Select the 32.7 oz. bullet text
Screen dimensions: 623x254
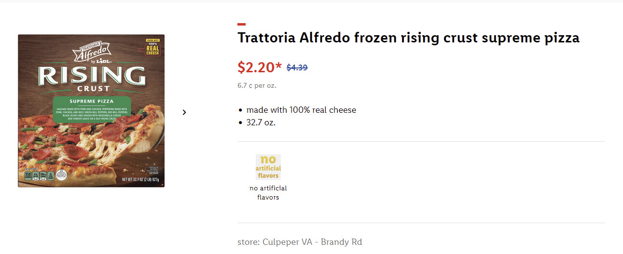pos(261,122)
